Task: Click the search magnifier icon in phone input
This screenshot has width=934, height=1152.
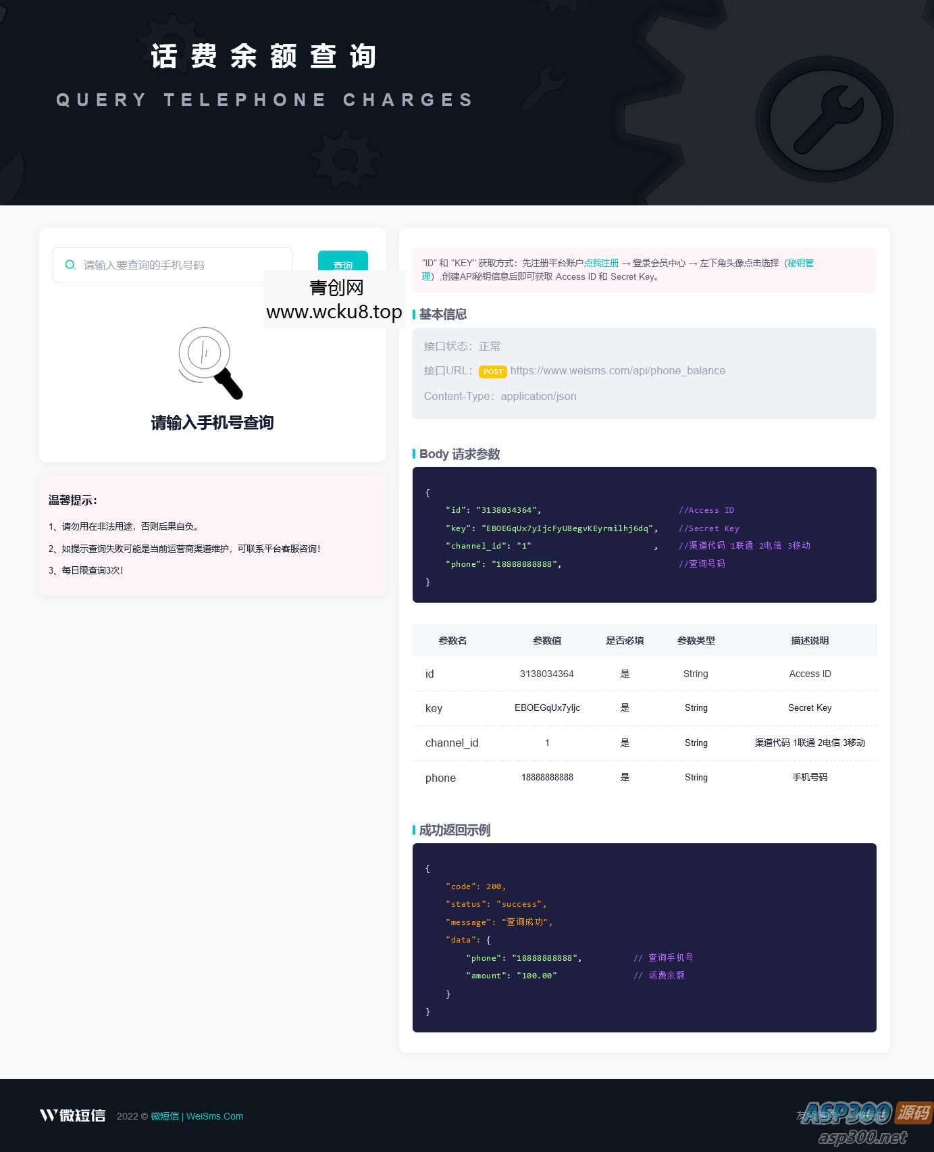Action: pyautogui.click(x=70, y=265)
